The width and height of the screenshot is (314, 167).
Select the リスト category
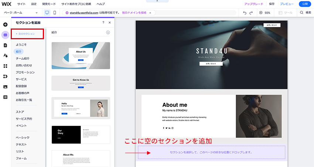(20, 151)
